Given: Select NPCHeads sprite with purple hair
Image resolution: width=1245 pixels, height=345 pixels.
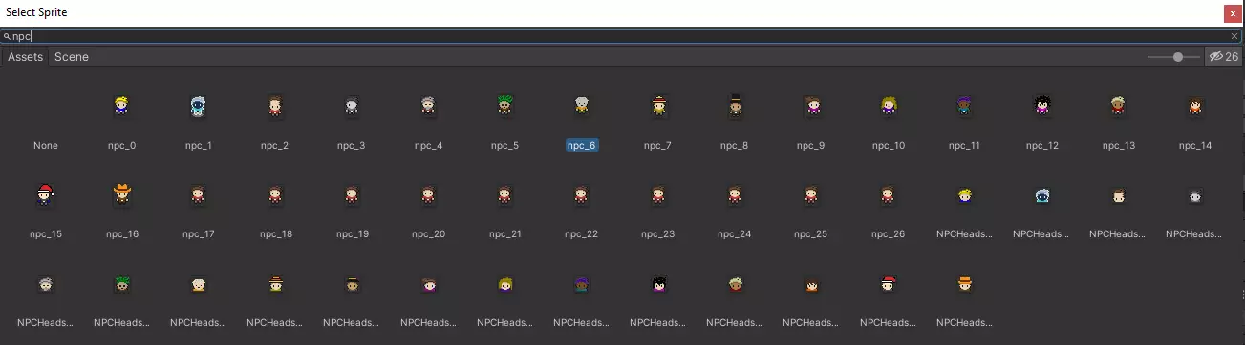Looking at the screenshot, I should 581,284.
